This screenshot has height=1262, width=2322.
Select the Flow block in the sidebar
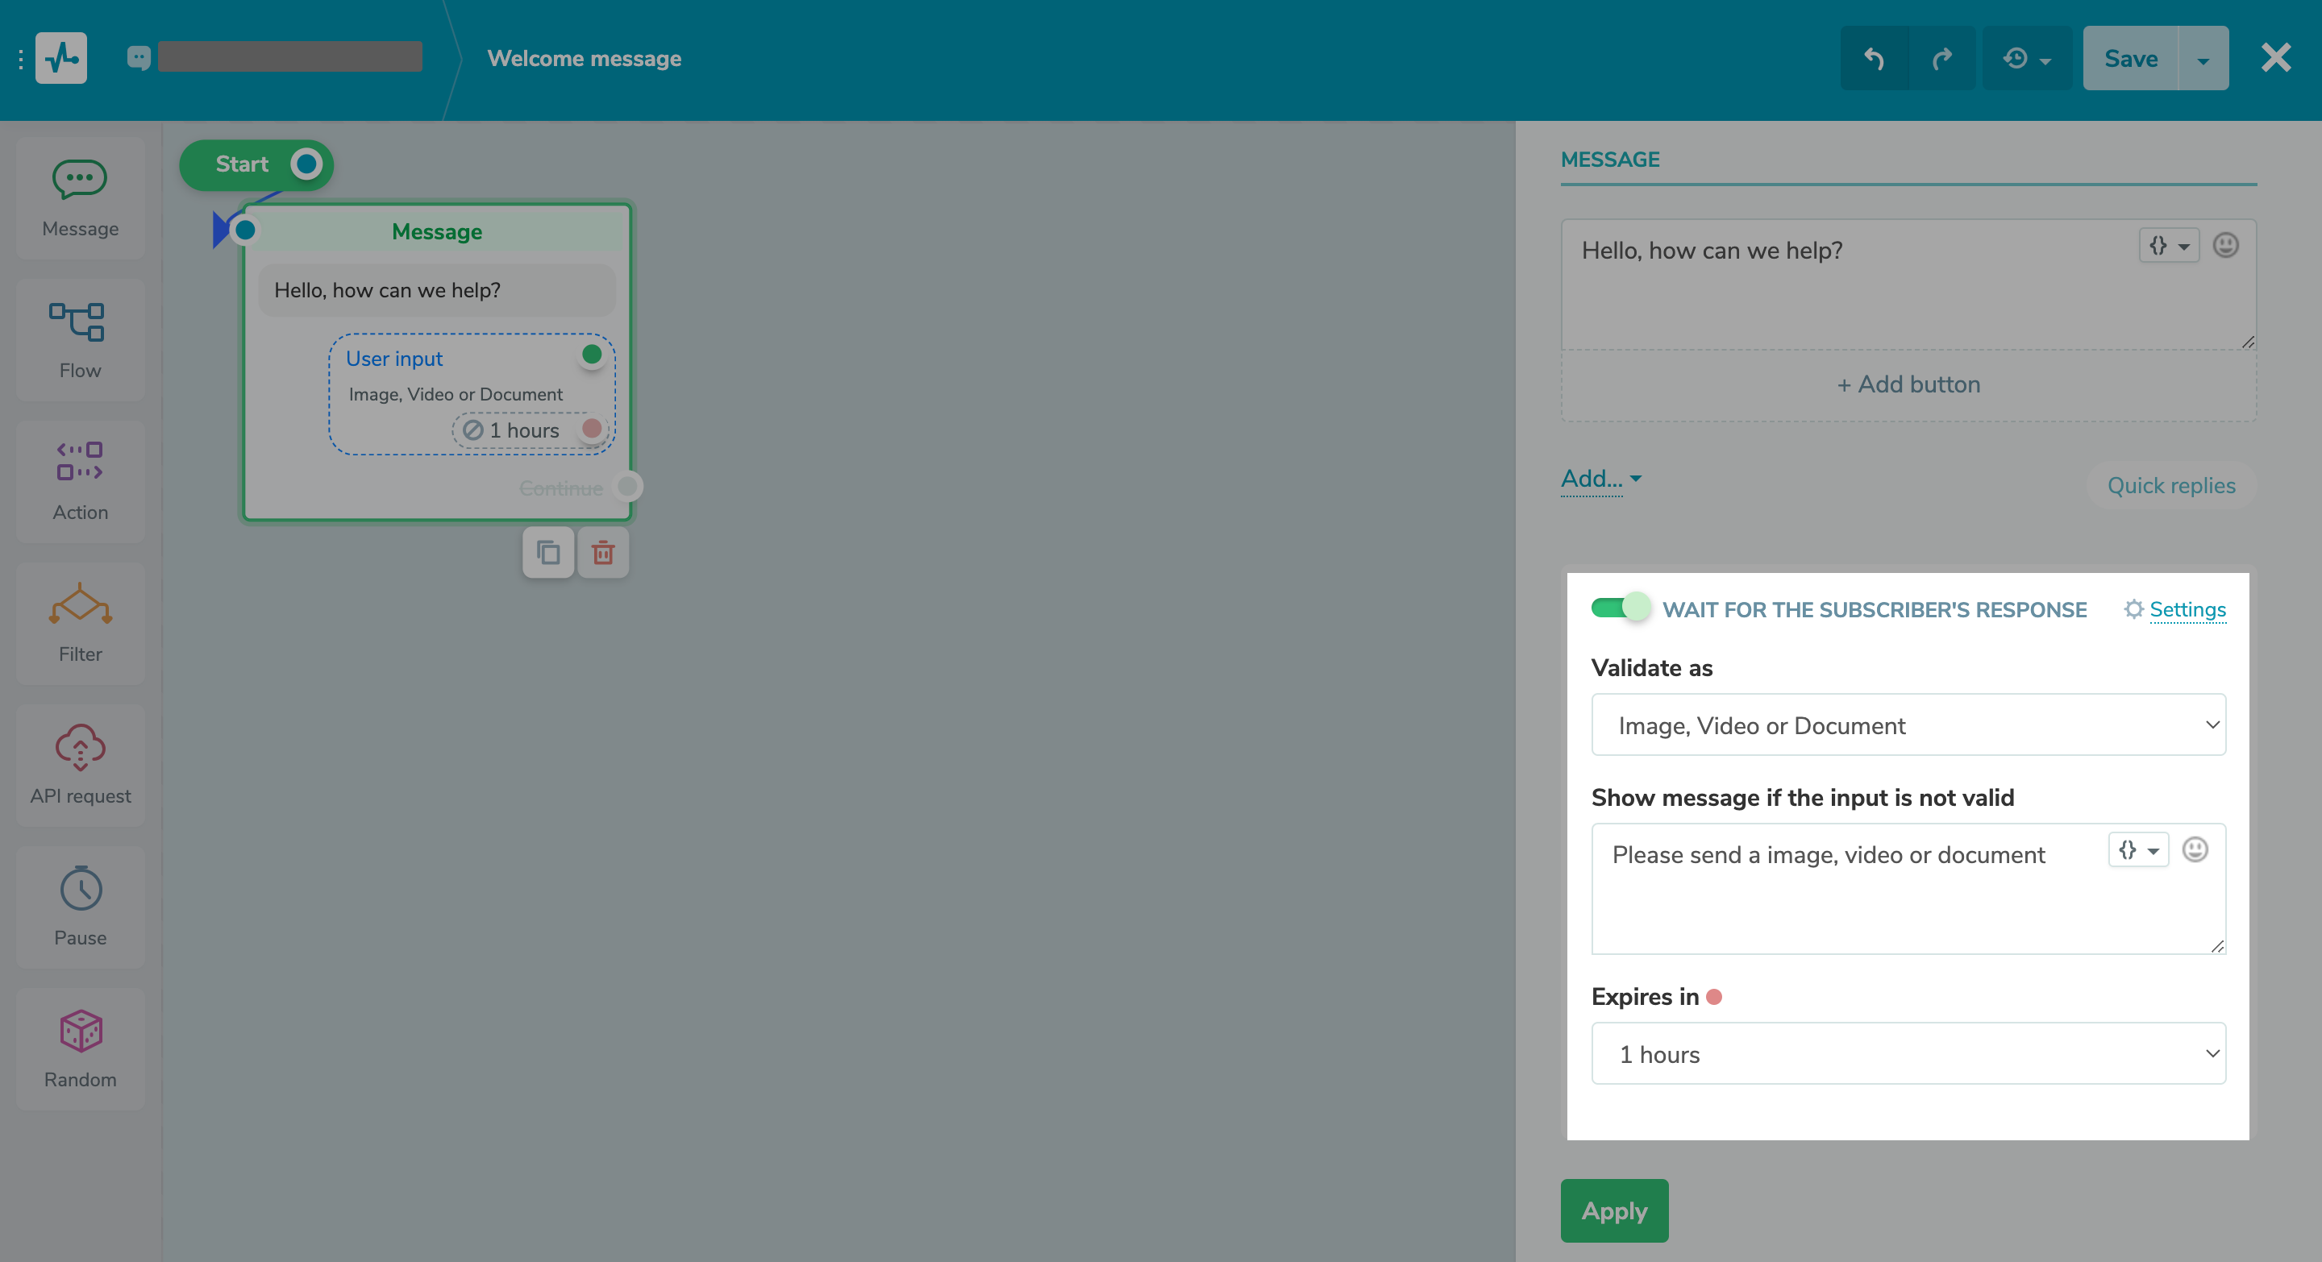79,339
